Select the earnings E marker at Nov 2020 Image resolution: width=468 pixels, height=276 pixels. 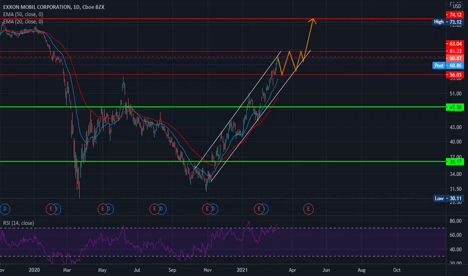click(x=207, y=209)
